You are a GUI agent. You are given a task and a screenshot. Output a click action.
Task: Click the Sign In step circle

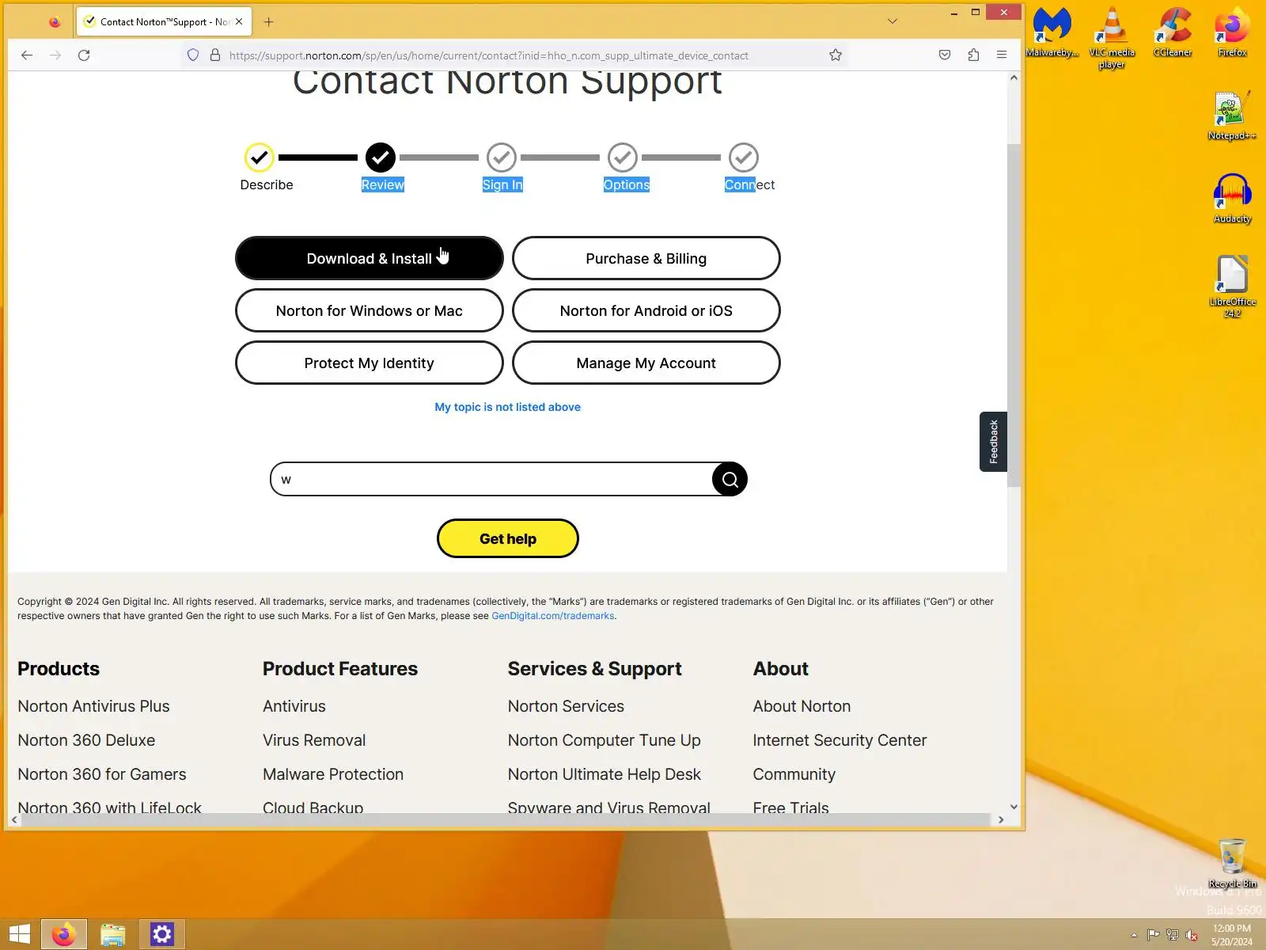click(502, 158)
